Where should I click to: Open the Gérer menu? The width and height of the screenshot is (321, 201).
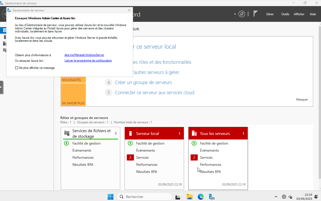point(270,14)
